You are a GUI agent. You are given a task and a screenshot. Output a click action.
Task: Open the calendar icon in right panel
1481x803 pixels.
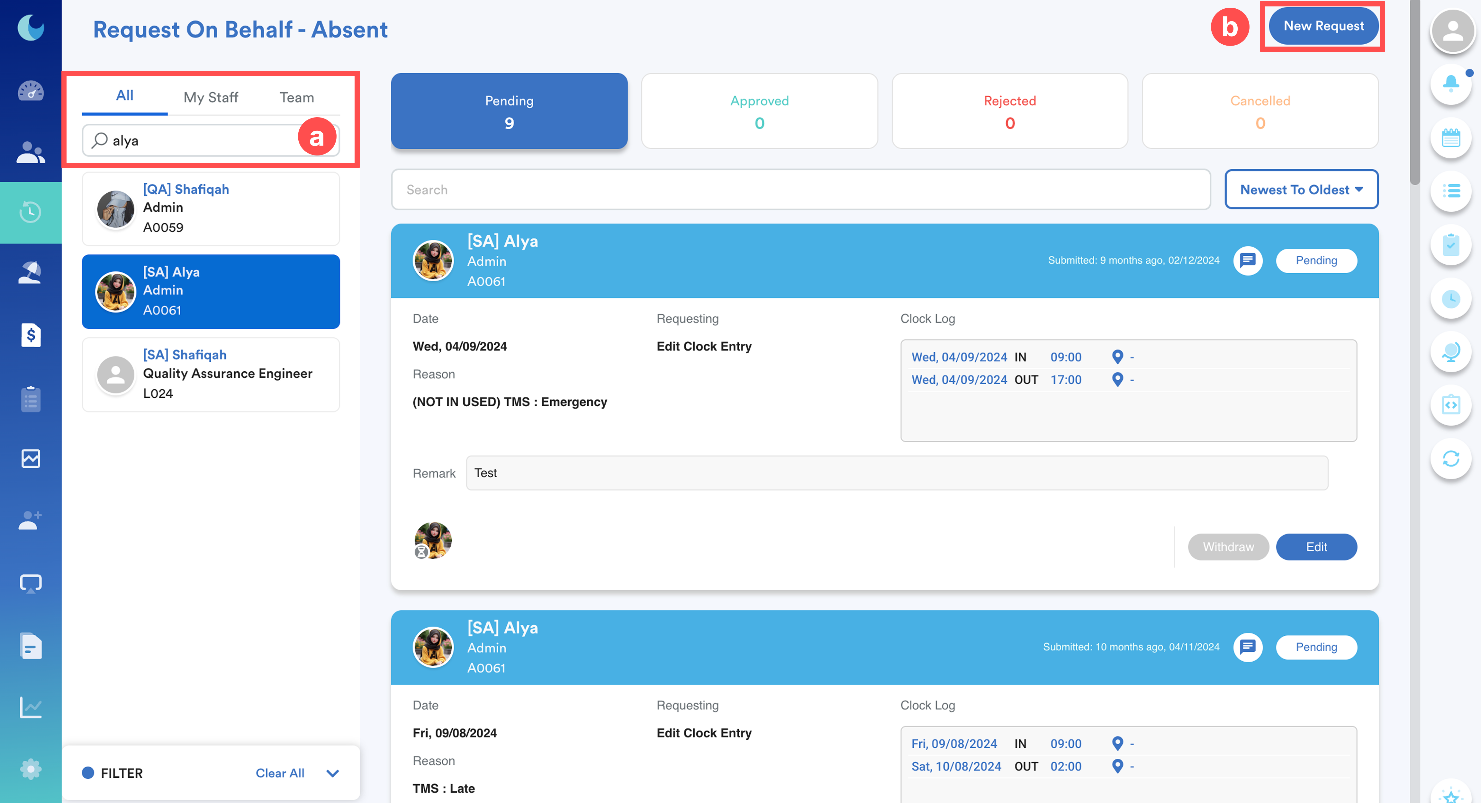1450,138
